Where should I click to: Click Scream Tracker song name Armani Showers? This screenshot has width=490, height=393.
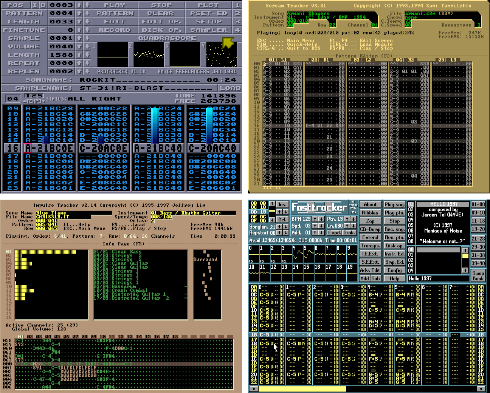pyautogui.click(x=308, y=14)
